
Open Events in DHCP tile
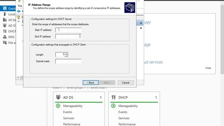pyautogui.click(x=123, y=112)
